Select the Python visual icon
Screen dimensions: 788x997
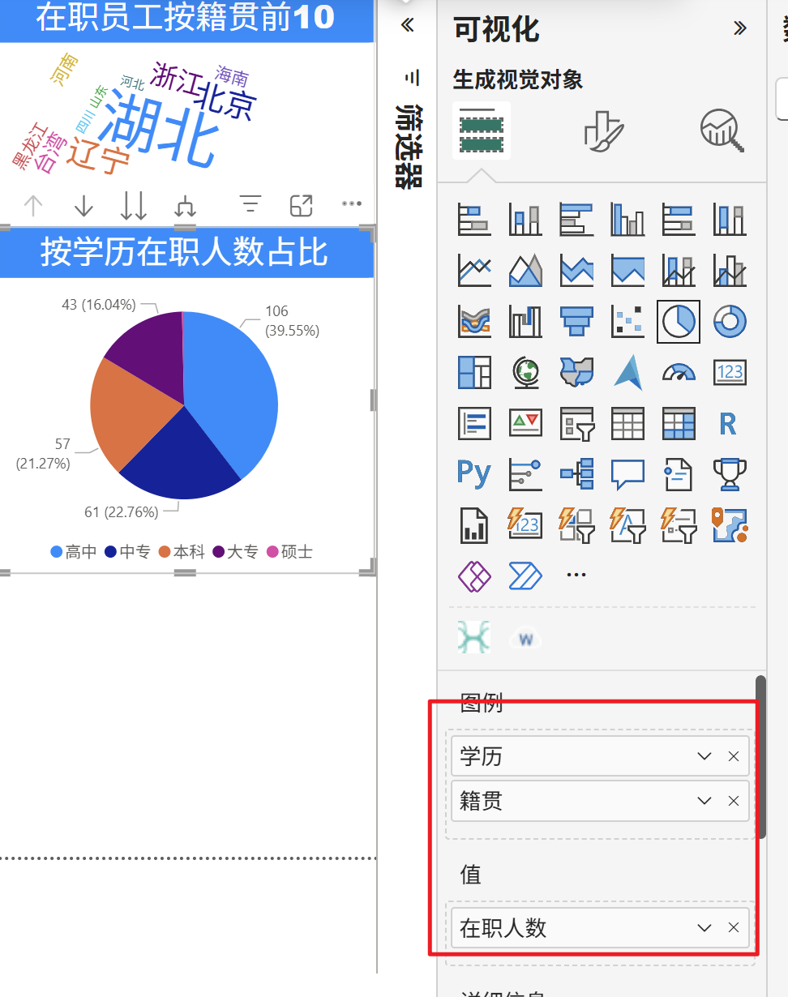[474, 473]
